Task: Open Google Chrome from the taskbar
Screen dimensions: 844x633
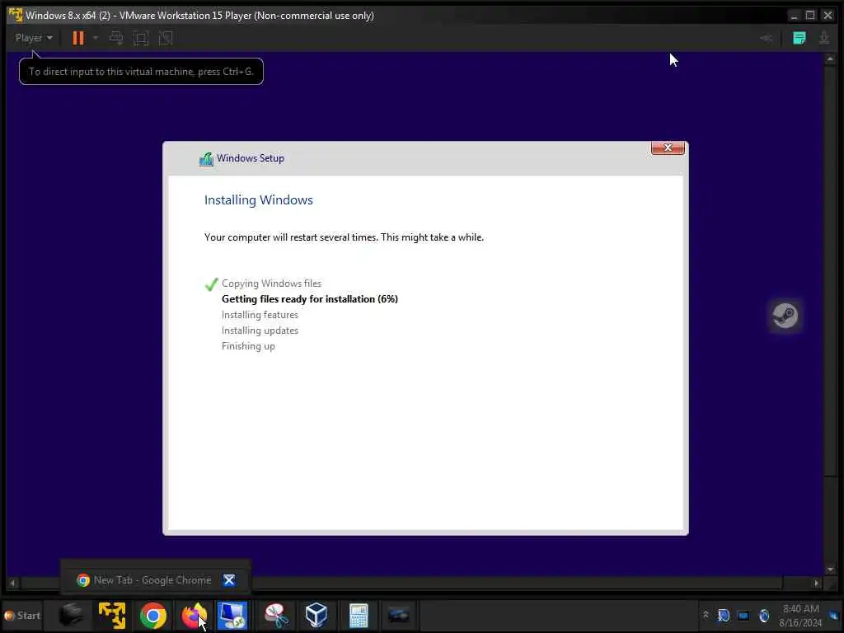Action: [152, 615]
